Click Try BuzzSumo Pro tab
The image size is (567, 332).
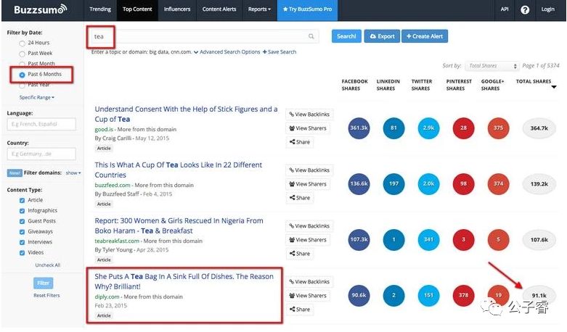[307, 9]
